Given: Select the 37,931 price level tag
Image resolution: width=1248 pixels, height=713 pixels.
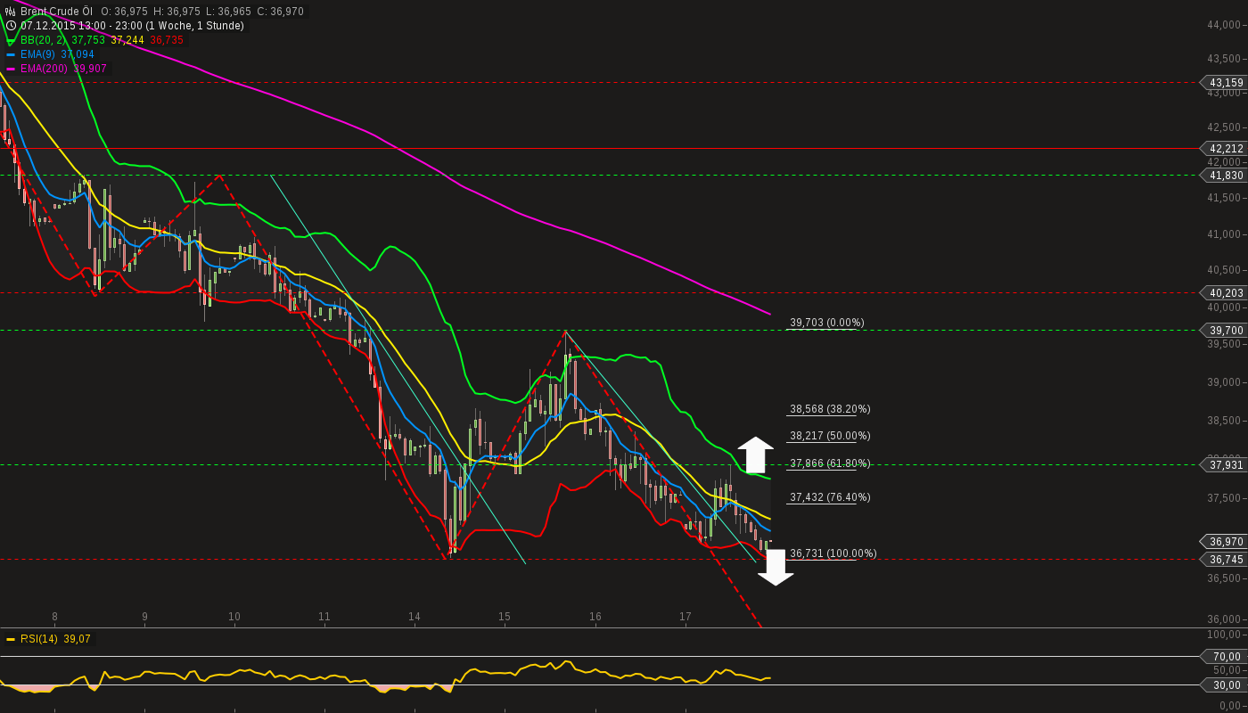Looking at the screenshot, I should 1226,465.
